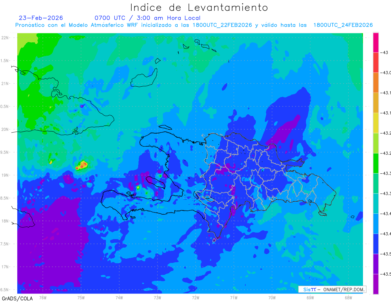Pick the yellow-green legend swatch
The height and width of the screenshot is (302, 391).
tap(376, 143)
